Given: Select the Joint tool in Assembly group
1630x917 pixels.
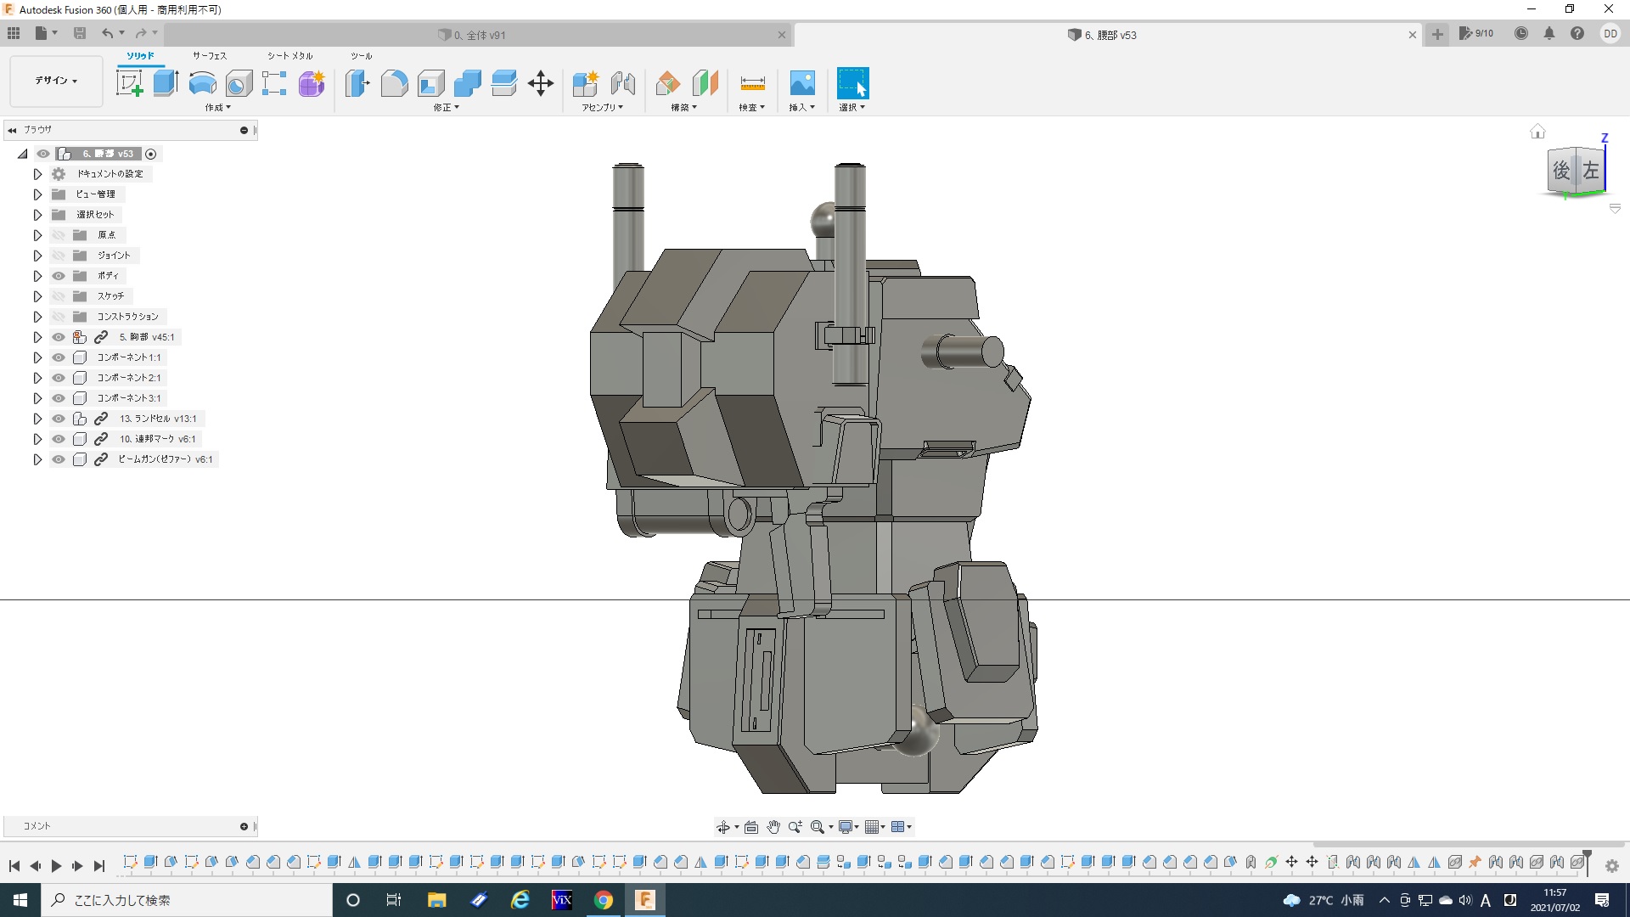Looking at the screenshot, I should click(x=623, y=83).
